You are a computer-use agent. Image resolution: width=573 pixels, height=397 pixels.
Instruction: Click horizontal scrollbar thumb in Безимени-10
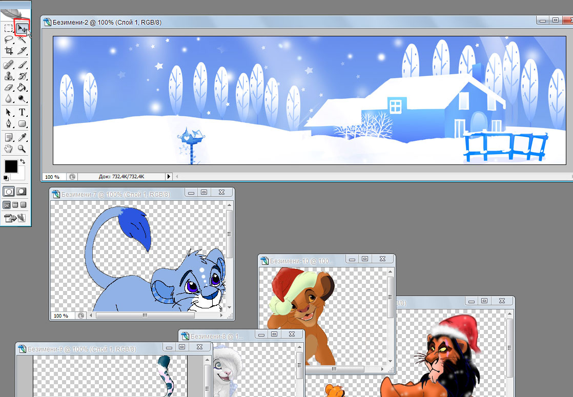[334, 369]
